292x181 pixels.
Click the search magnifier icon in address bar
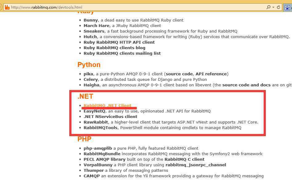268,7
